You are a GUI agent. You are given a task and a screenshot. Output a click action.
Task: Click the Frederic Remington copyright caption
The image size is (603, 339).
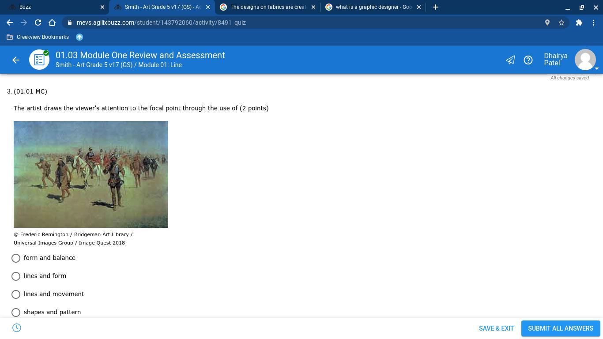tap(73, 238)
